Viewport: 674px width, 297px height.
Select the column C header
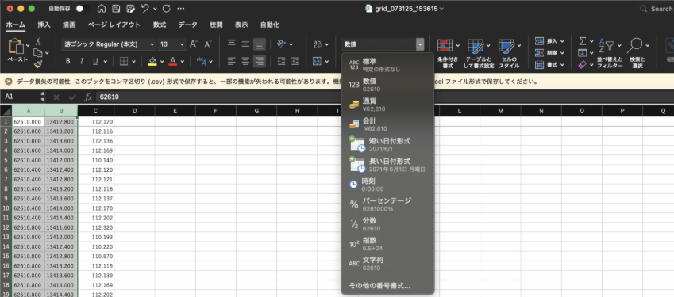tap(95, 111)
